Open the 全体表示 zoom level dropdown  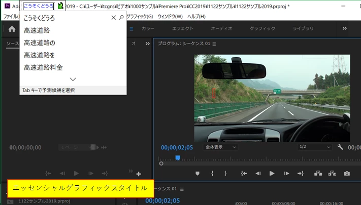point(220,147)
